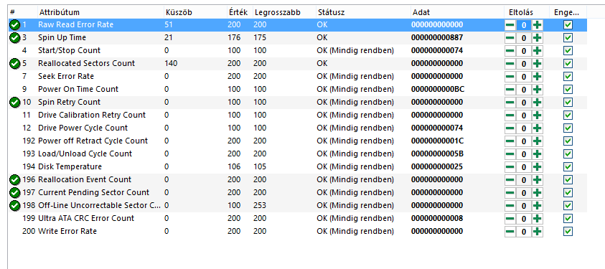The height and width of the screenshot is (269, 605).
Task: Click the green check icon beside Spin Up Time
Action: coord(14,38)
